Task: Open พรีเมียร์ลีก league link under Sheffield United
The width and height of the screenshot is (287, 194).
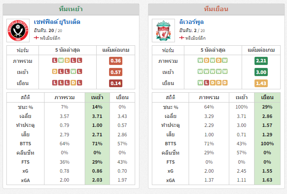Action: [x=50, y=38]
